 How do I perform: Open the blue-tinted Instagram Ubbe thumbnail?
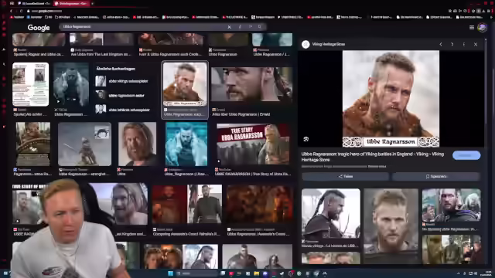tap(186, 144)
